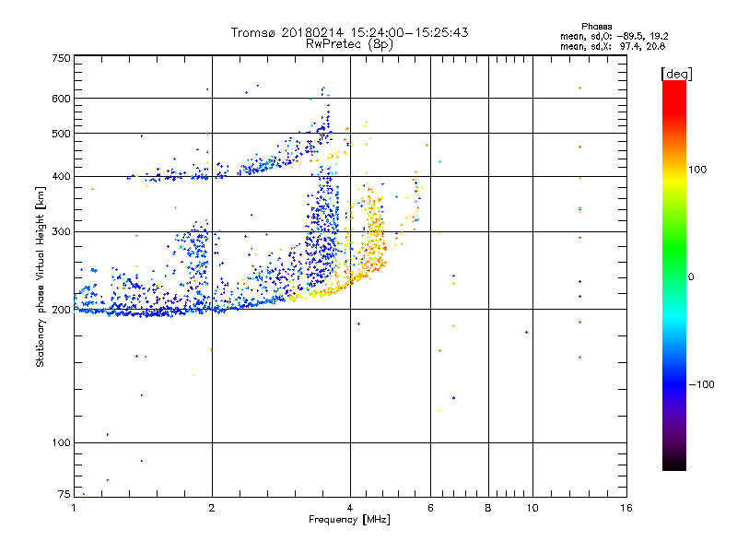Click the y-axis '500' tick label
Image resolution: width=737 pixels, height=553 pixels.
tap(62, 134)
